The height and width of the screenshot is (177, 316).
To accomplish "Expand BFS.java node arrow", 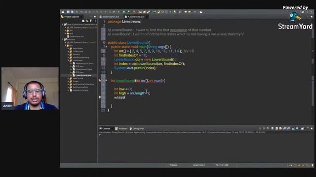I will click(71, 66).
